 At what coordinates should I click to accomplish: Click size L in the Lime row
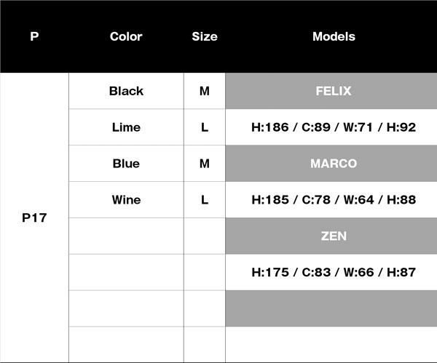pyautogui.click(x=205, y=127)
